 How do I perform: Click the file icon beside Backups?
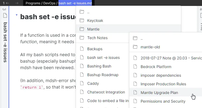pos(82,49)
